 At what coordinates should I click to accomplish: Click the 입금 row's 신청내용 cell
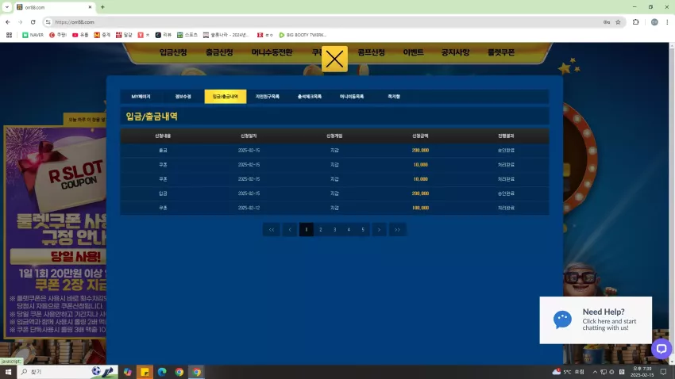pos(163,193)
